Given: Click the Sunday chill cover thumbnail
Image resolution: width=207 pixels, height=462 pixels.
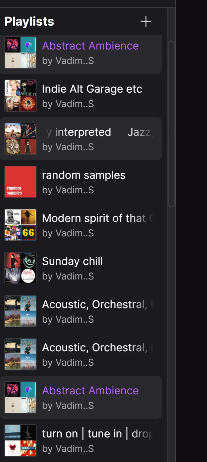Looking at the screenshot, I should click(20, 268).
